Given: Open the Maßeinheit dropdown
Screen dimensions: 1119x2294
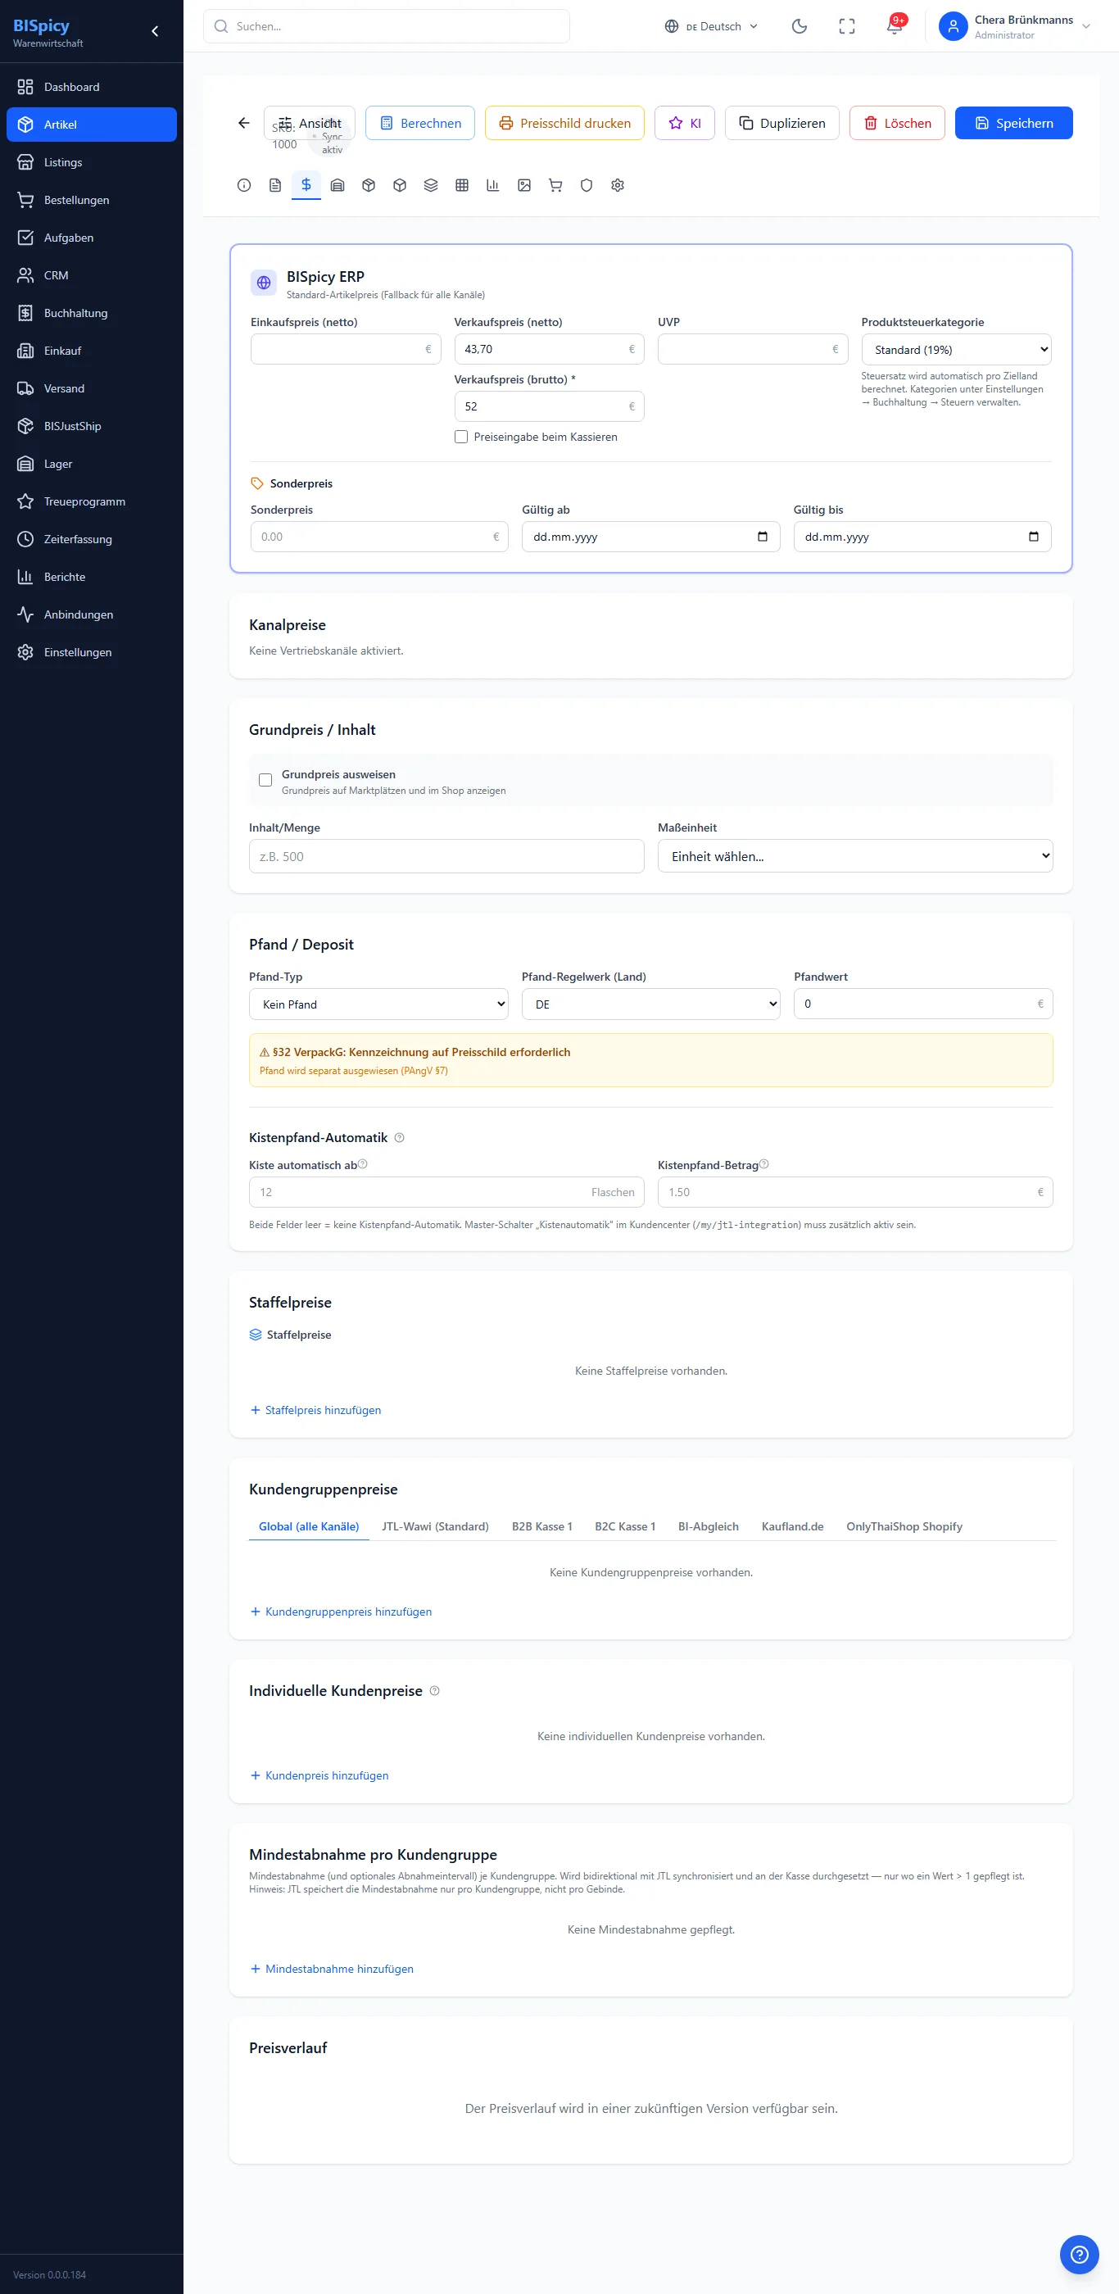Looking at the screenshot, I should (854, 856).
